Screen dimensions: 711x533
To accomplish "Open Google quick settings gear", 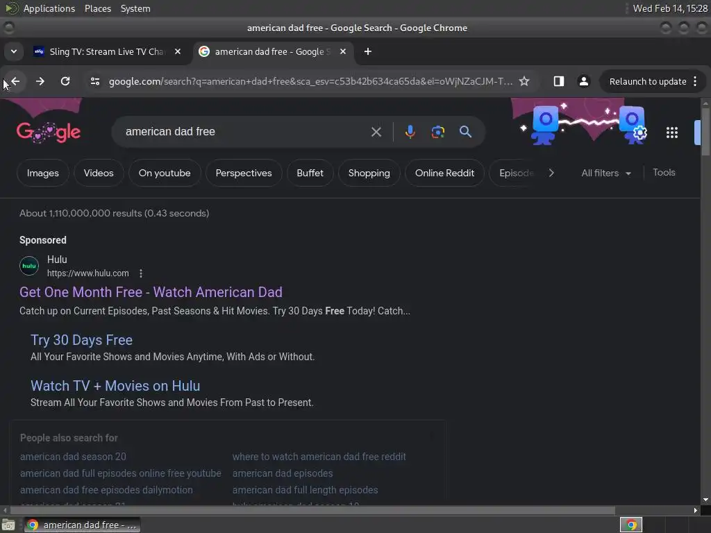I will tap(639, 133).
